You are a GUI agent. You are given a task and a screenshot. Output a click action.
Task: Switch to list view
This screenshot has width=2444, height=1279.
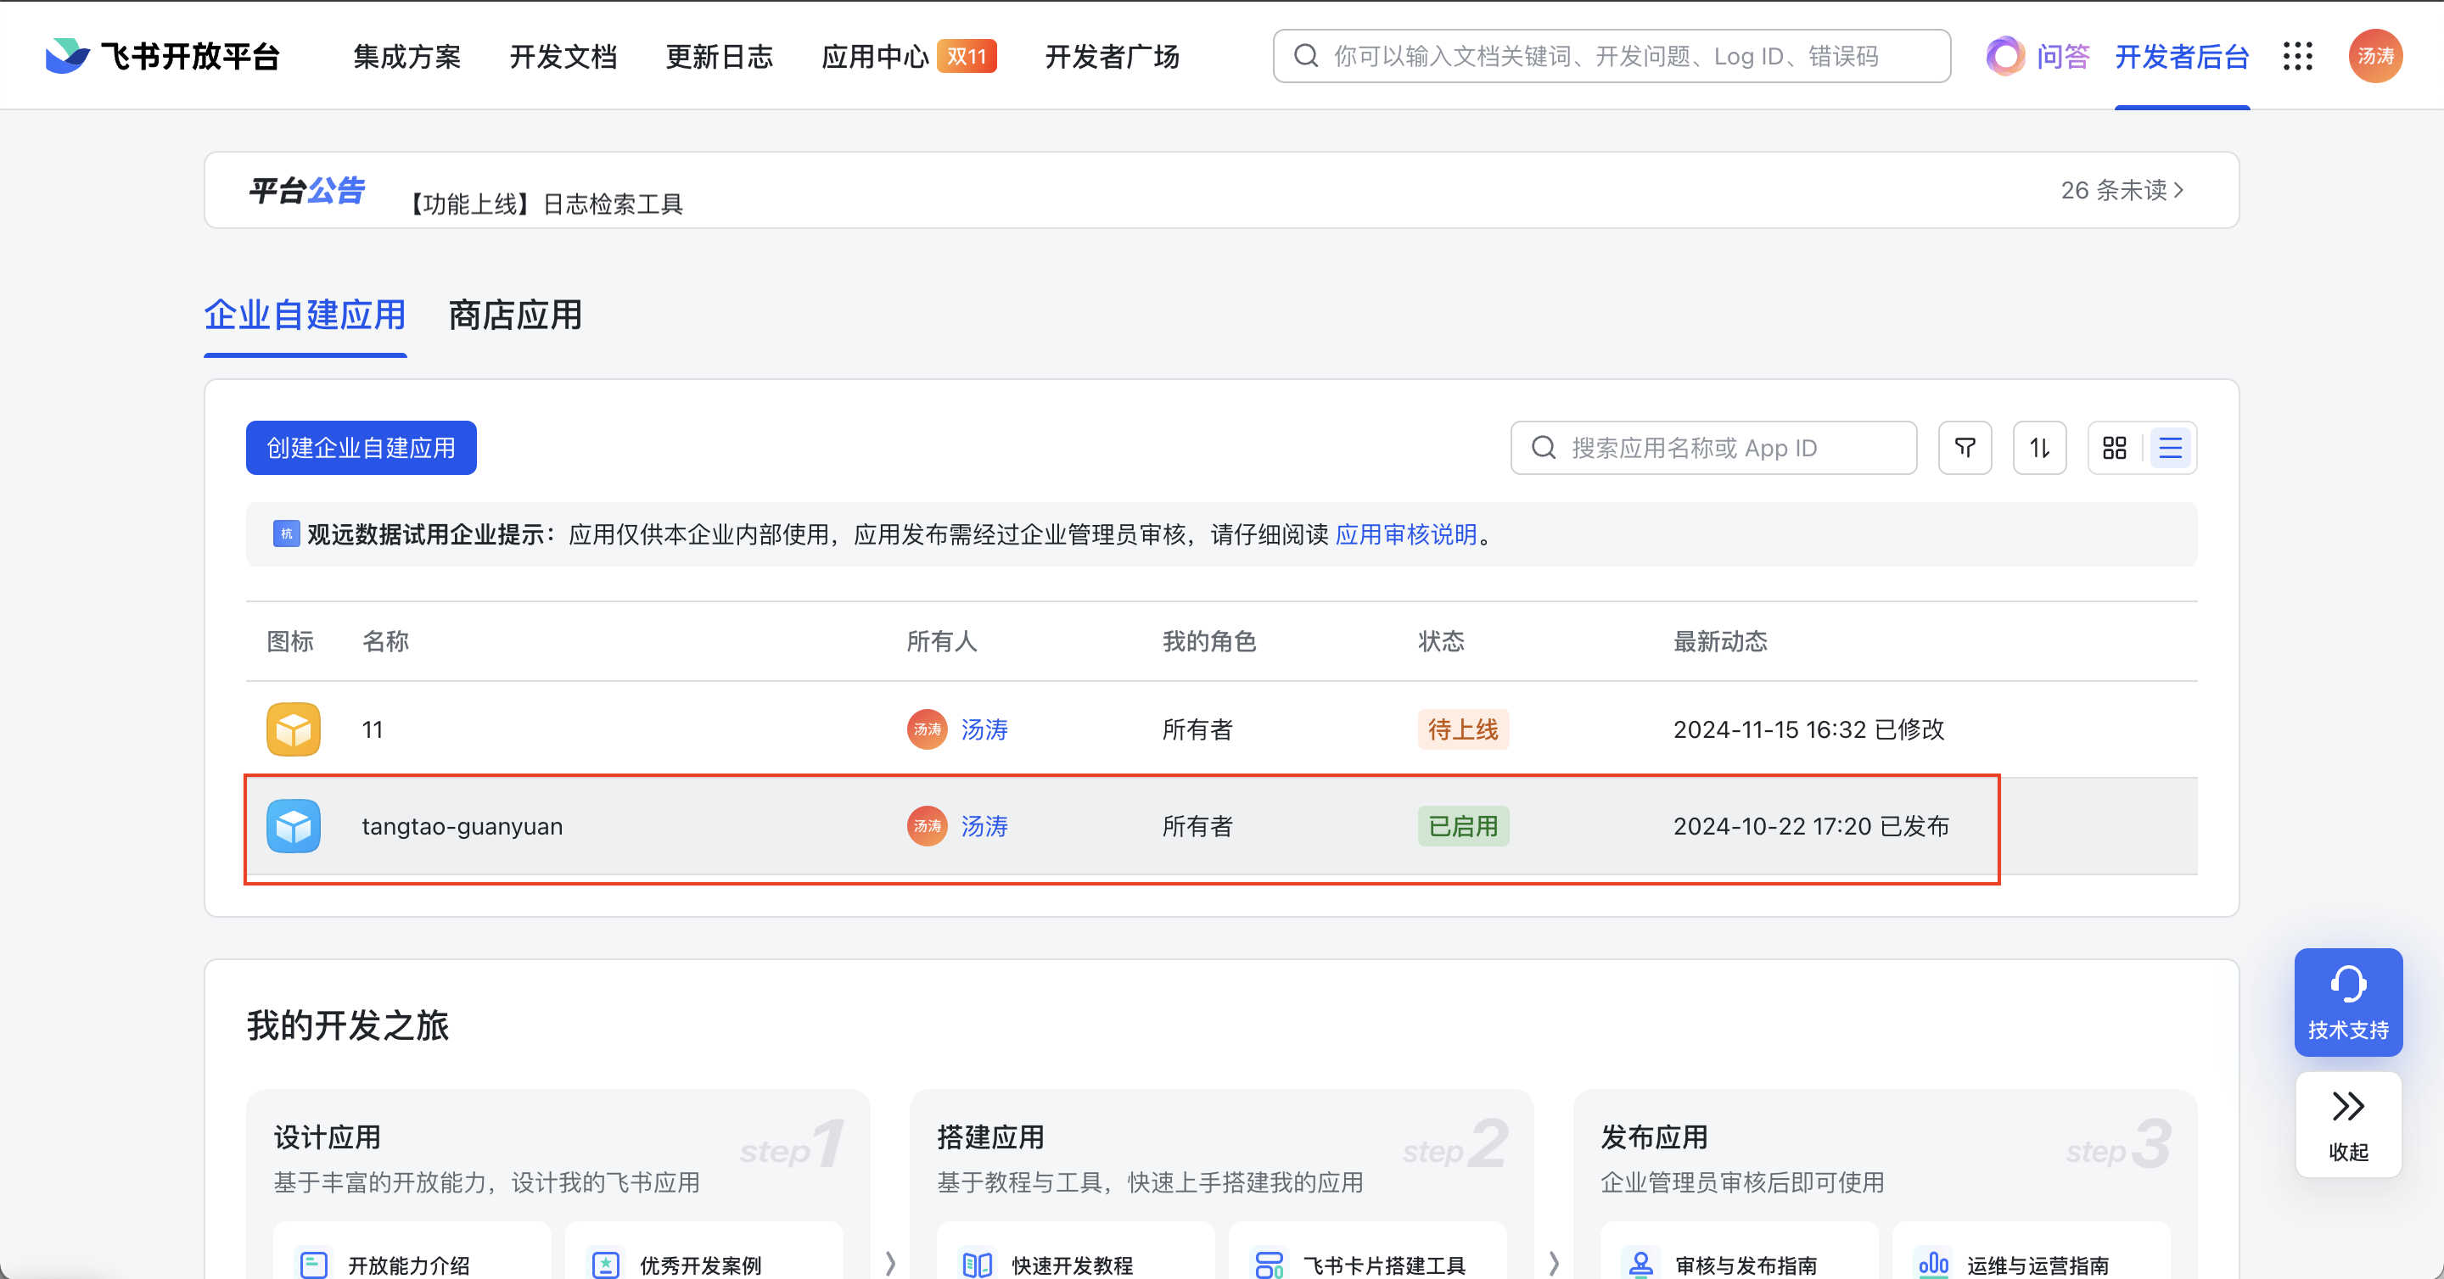[x=2171, y=448]
